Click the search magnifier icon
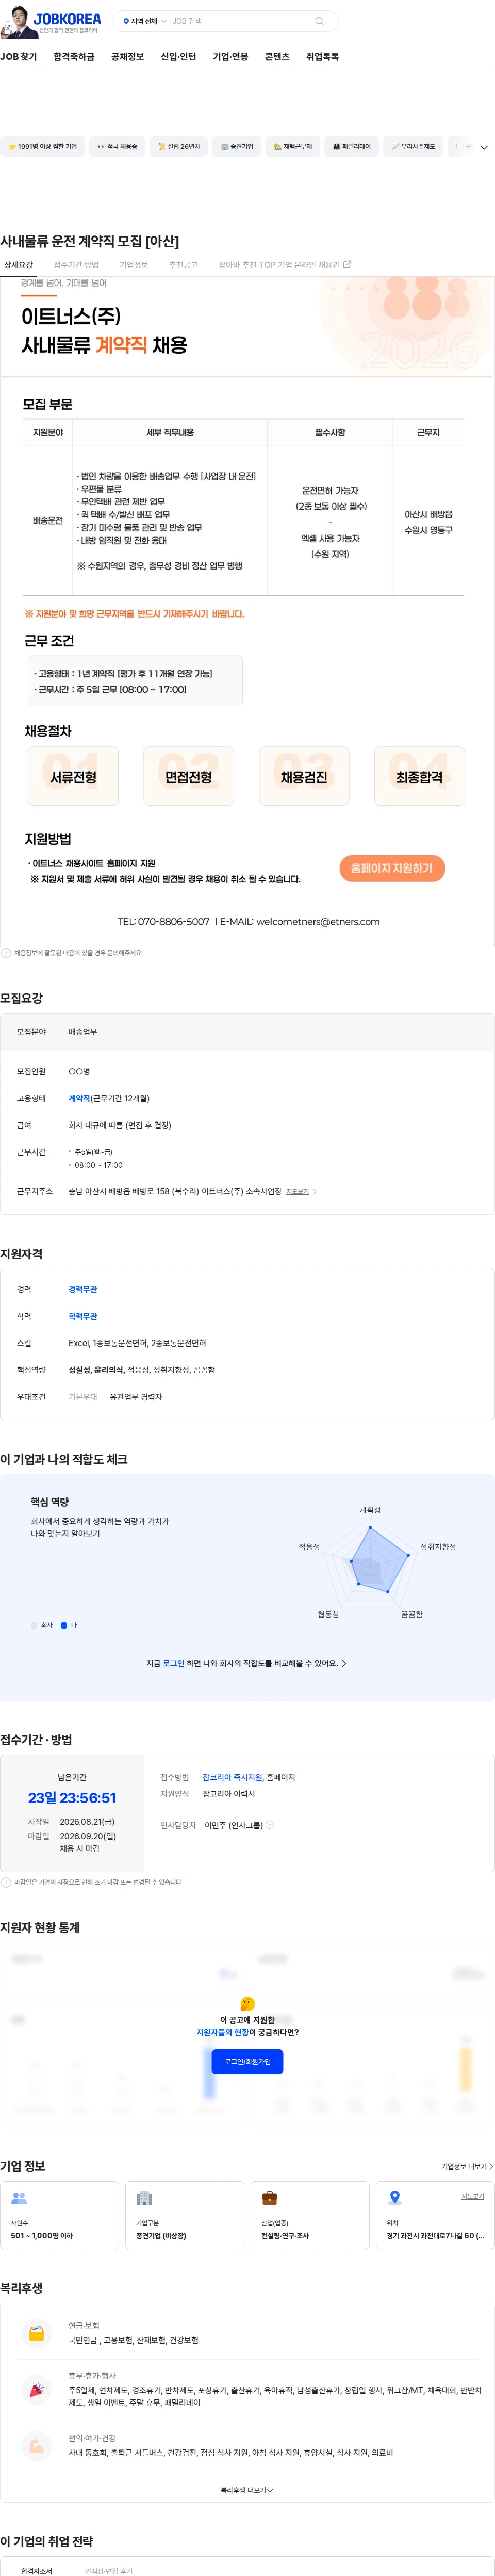Image resolution: width=495 pixels, height=2576 pixels. (x=319, y=21)
